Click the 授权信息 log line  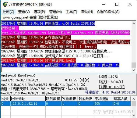tap(10, 28)
